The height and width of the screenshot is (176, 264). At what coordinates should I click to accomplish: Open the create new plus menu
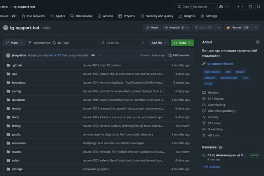point(240,7)
